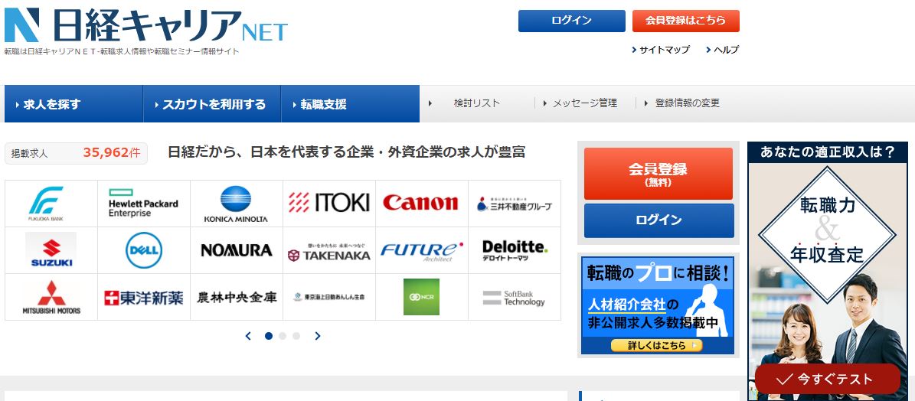
Task: Open the Canon company logo
Action: tap(420, 203)
